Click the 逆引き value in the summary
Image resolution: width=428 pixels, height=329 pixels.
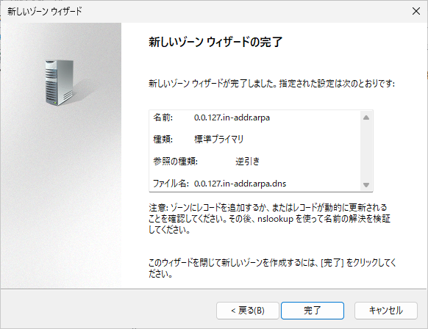click(x=248, y=162)
